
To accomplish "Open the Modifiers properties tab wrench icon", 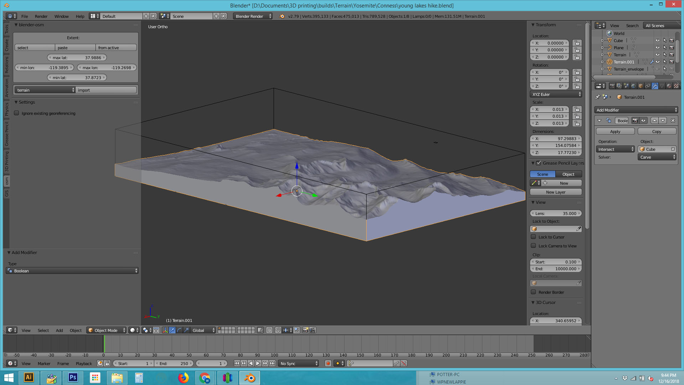I will (655, 86).
